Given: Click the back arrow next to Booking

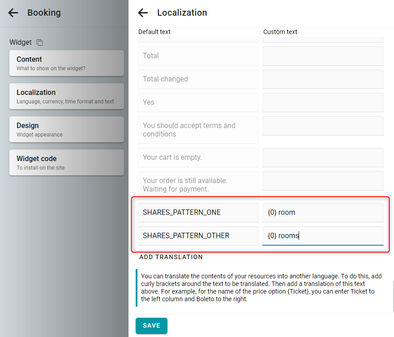Looking at the screenshot, I should click(13, 13).
